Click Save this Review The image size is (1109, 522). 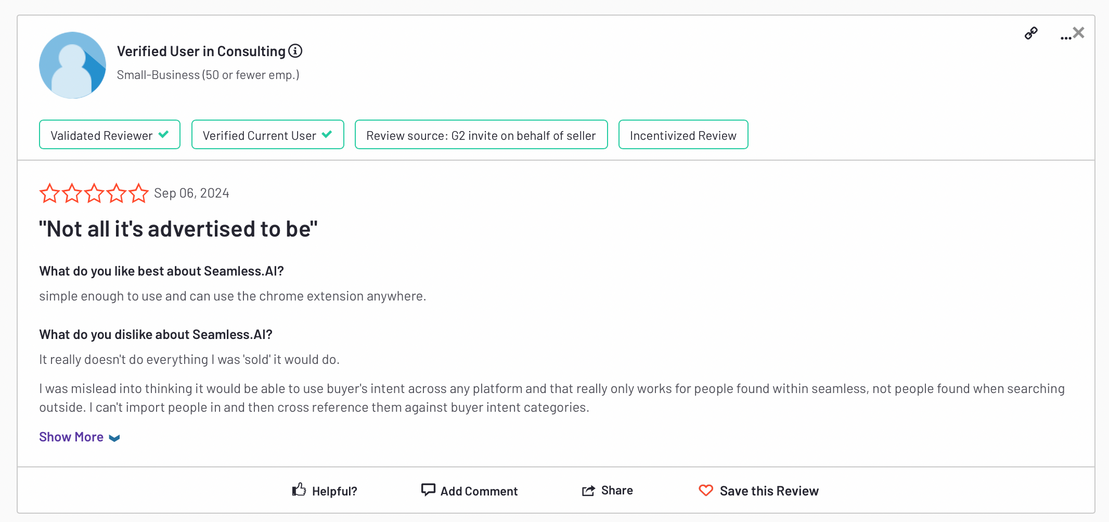pyautogui.click(x=758, y=490)
